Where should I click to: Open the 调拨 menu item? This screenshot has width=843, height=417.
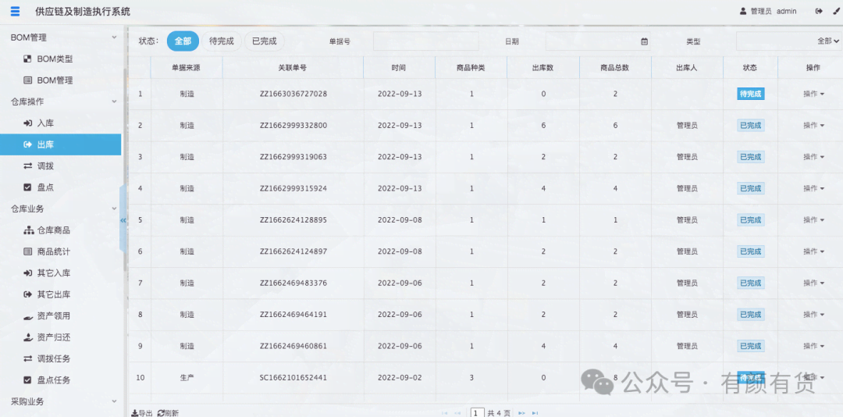coord(45,166)
